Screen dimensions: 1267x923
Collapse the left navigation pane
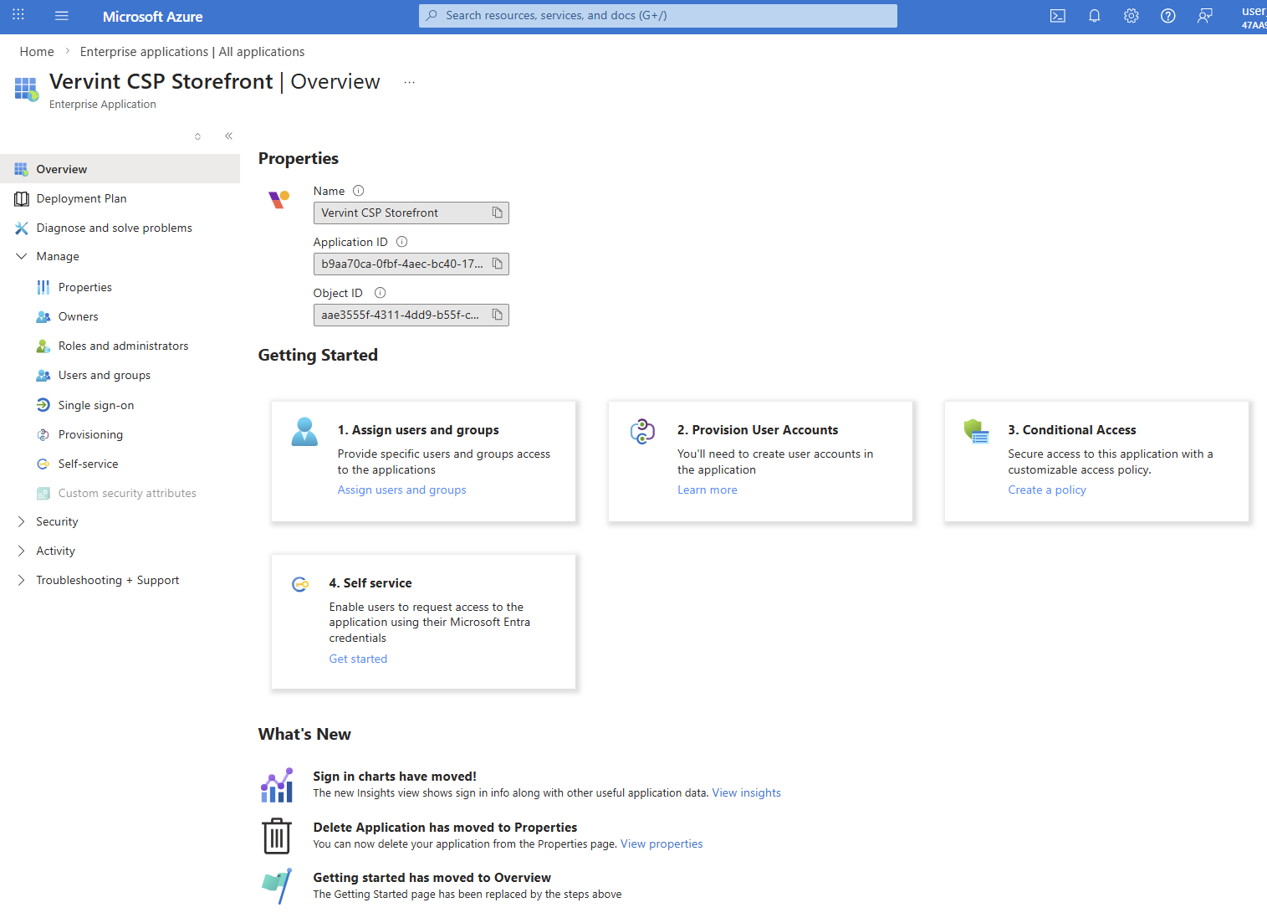(x=228, y=136)
